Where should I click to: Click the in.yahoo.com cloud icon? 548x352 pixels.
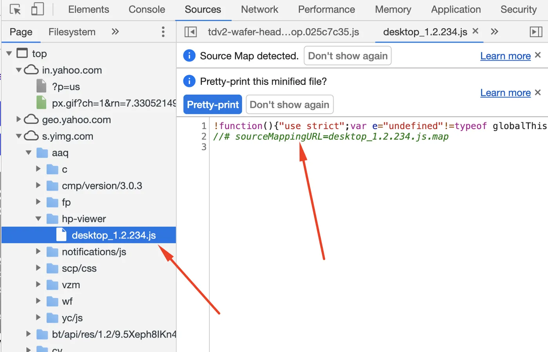click(31, 70)
